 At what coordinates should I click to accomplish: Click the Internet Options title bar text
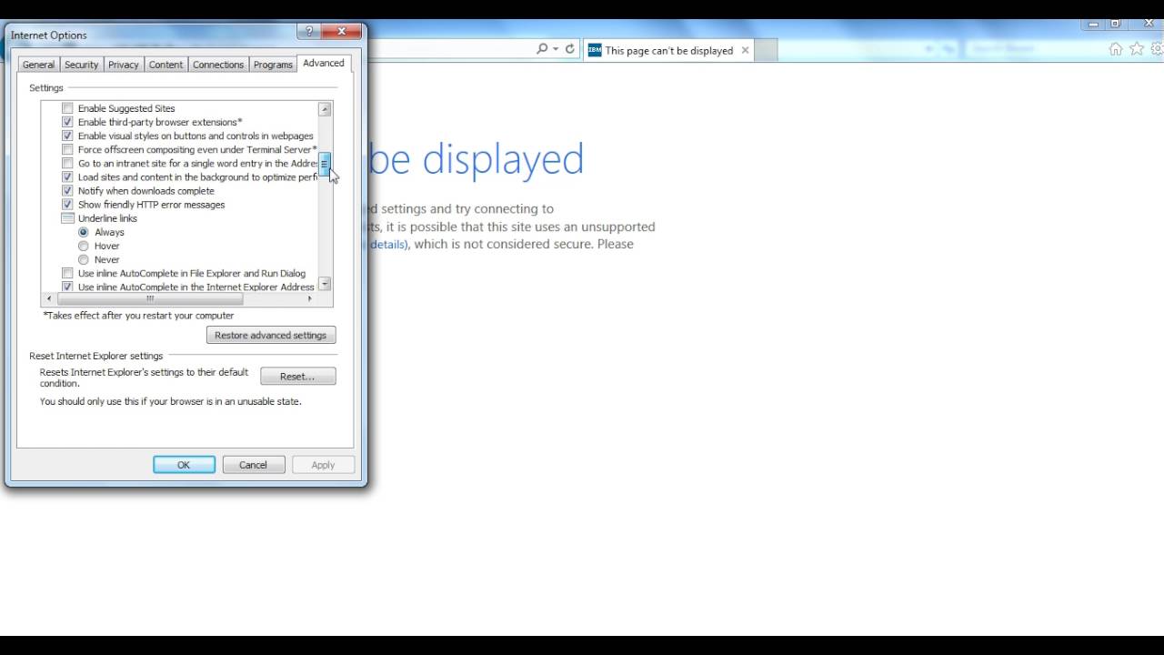click(49, 35)
